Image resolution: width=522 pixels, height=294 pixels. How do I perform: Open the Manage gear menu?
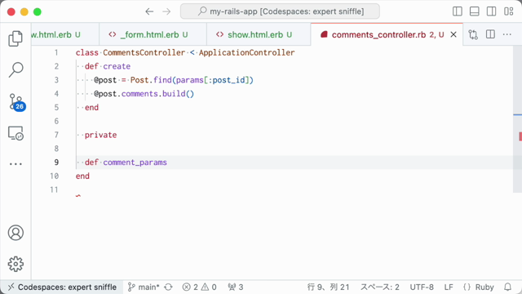click(15, 264)
